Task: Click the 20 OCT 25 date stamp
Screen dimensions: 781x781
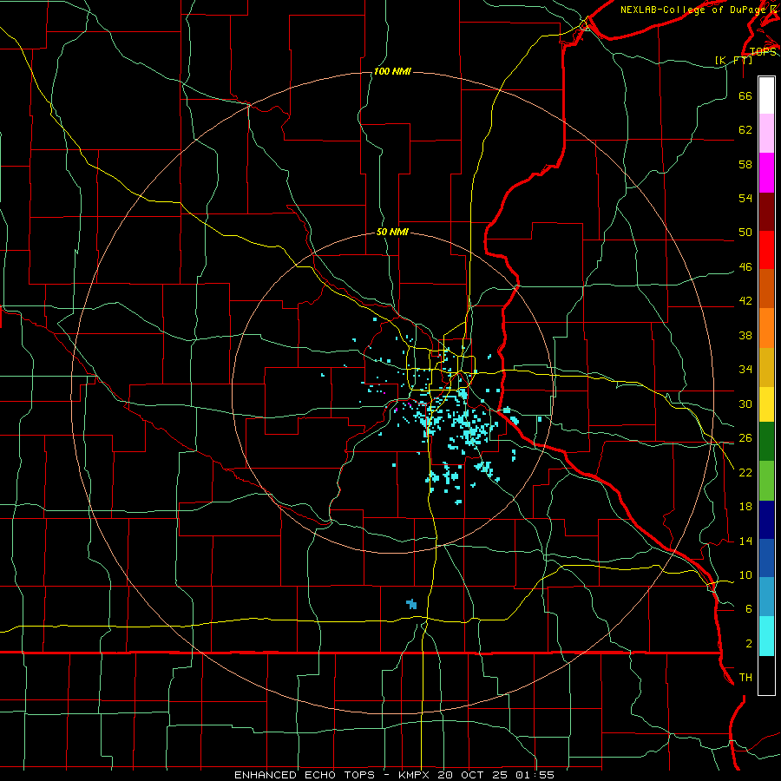Action: 472,775
